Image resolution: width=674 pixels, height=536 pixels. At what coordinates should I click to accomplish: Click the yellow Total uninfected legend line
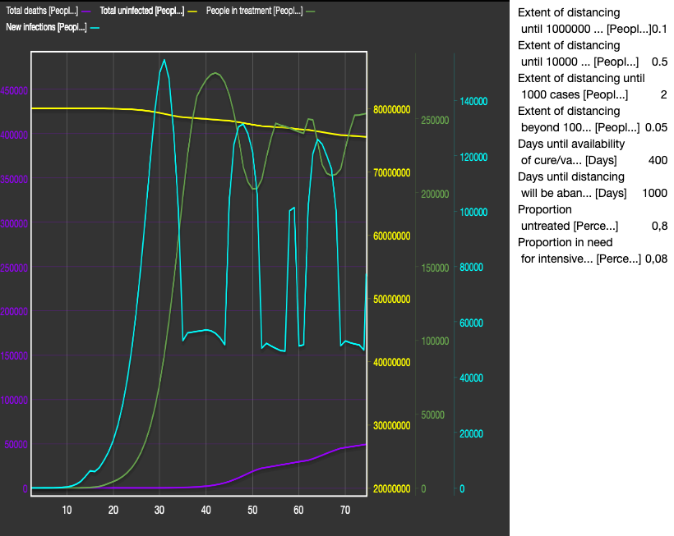pyautogui.click(x=192, y=11)
